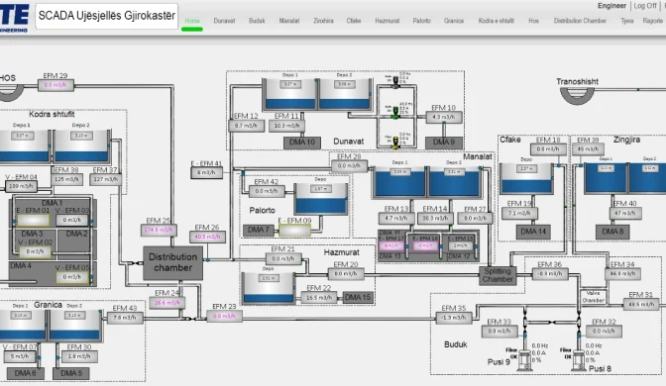
Task: Click EFM 23 flow value box
Action: (x=224, y=316)
